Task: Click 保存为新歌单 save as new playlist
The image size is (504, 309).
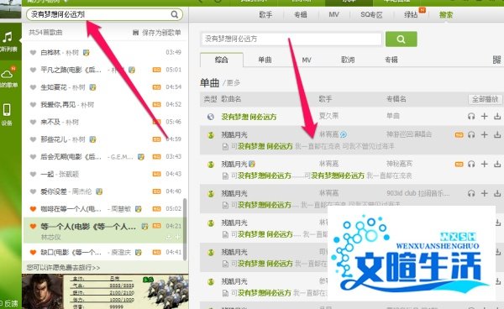Action: point(157,33)
